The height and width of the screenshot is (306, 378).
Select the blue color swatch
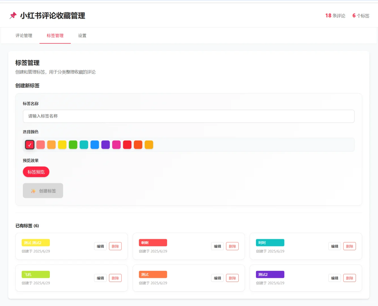(x=95, y=144)
